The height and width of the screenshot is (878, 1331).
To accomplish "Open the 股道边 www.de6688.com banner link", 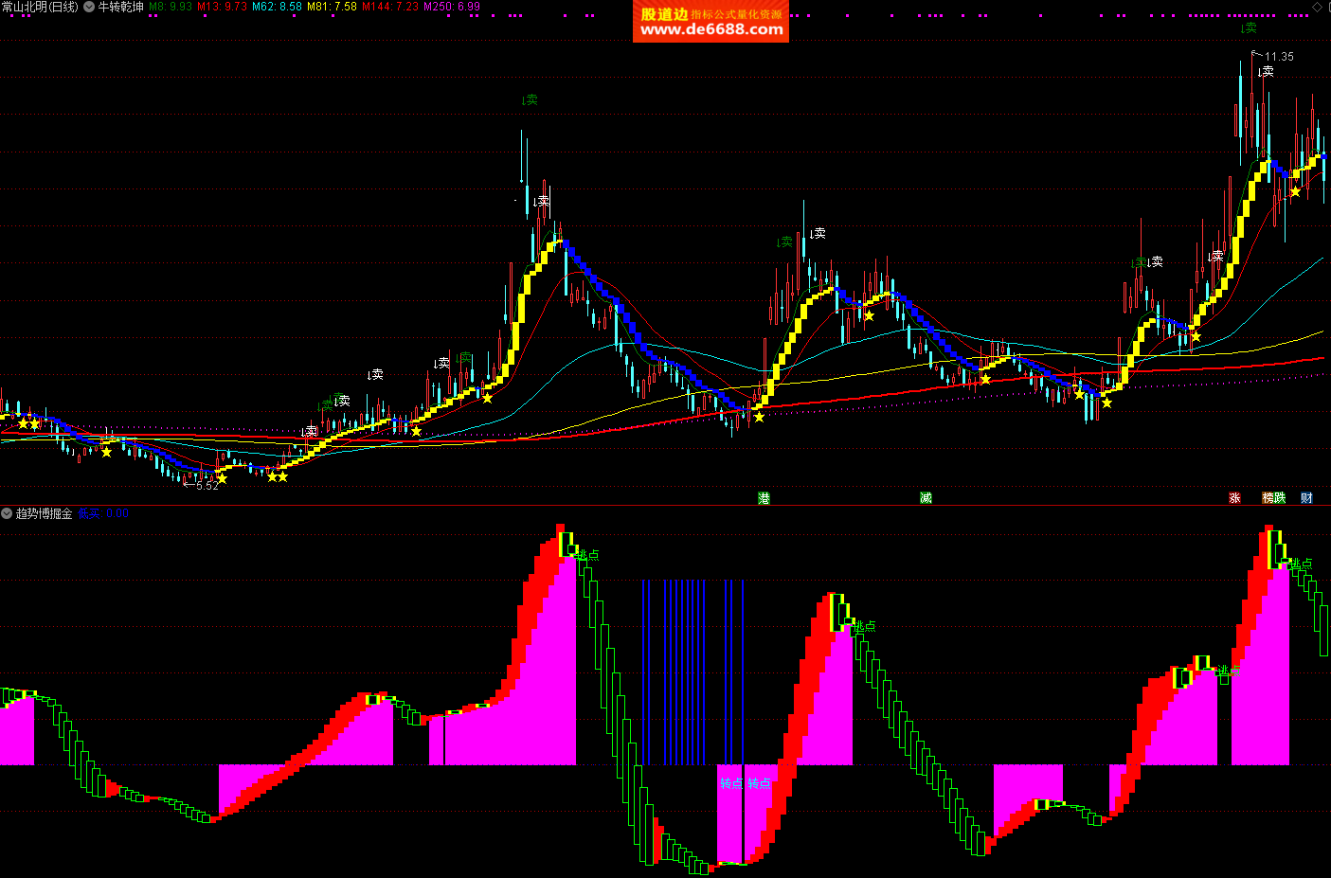I will pyautogui.click(x=710, y=21).
